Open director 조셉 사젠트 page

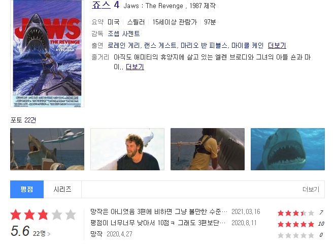tap(124, 34)
